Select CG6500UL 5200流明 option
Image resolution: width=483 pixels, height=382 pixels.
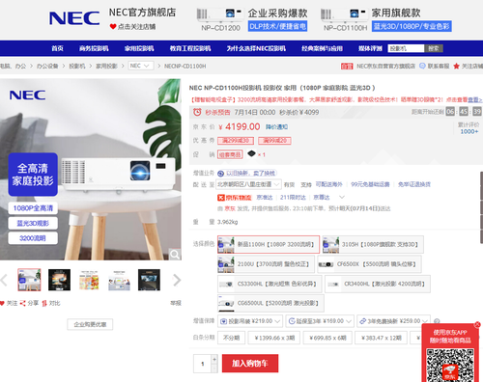tap(270, 303)
